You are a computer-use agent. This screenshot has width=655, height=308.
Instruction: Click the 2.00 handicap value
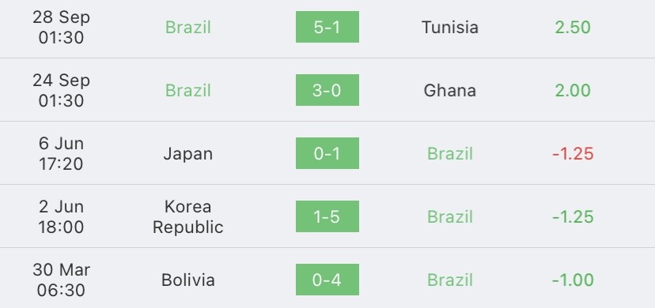pyautogui.click(x=573, y=91)
